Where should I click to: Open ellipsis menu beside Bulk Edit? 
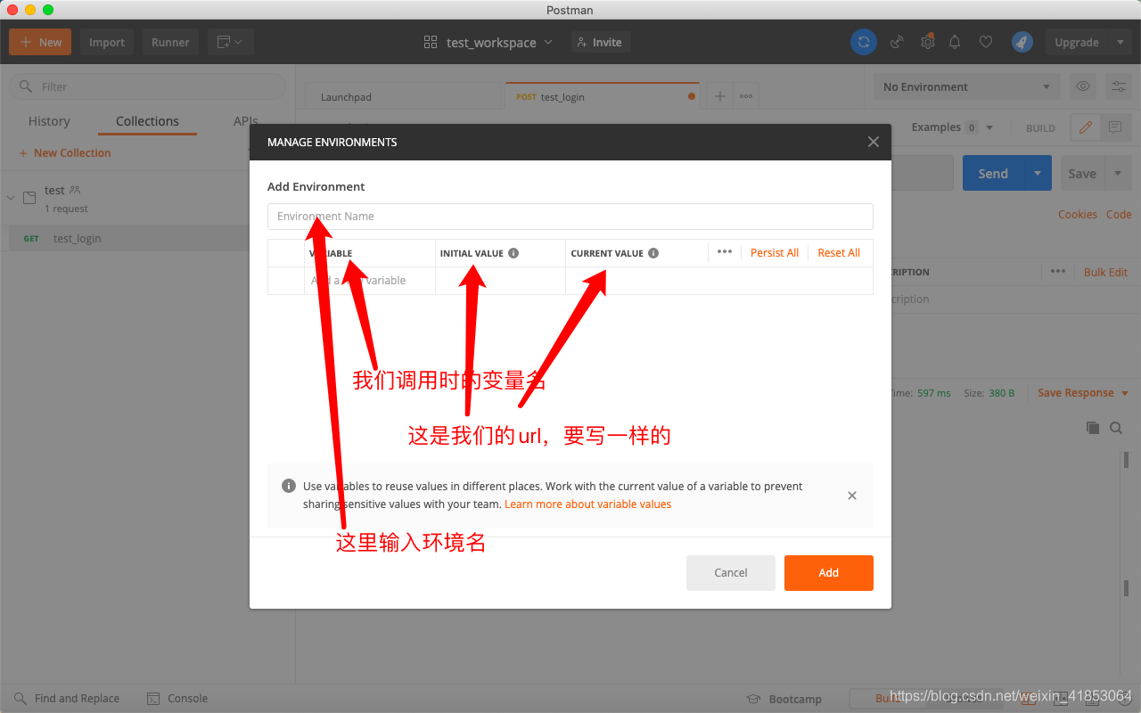(1058, 272)
